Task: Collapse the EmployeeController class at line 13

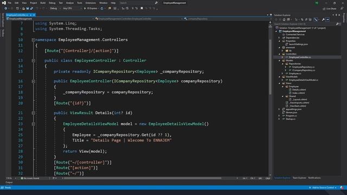Action: pos(33,61)
